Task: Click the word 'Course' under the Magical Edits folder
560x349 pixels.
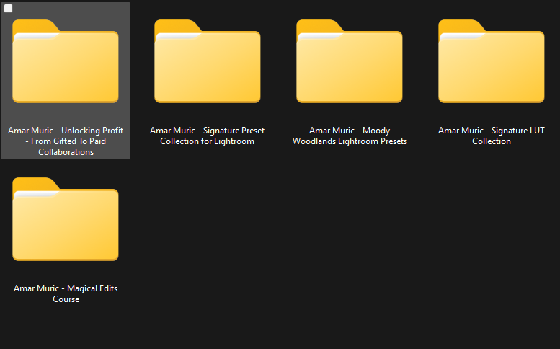Action: pyautogui.click(x=66, y=299)
